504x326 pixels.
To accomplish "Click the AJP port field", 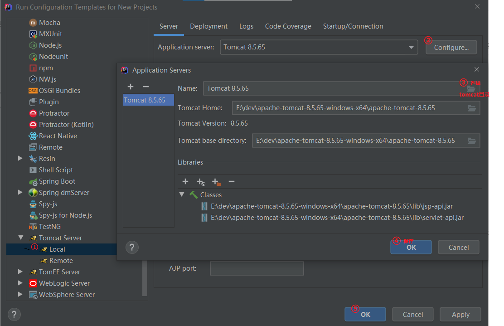I will pyautogui.click(x=257, y=268).
